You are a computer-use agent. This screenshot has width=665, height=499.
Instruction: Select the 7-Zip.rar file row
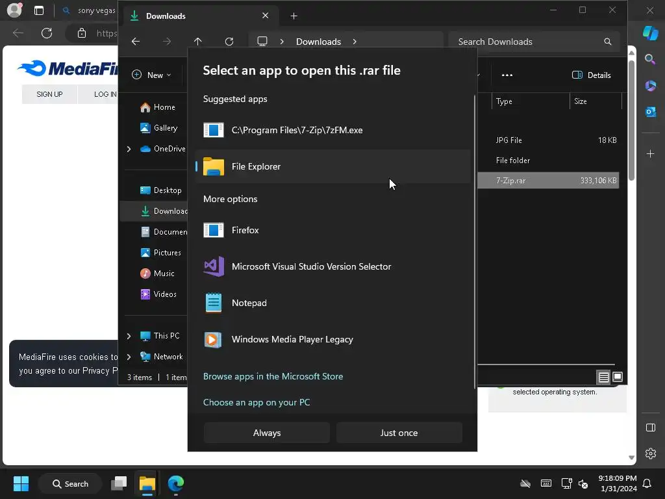(548, 181)
